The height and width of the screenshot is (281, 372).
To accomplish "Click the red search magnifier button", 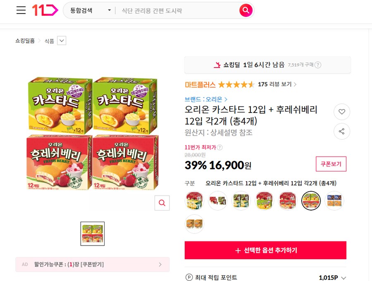I will 246,10.
